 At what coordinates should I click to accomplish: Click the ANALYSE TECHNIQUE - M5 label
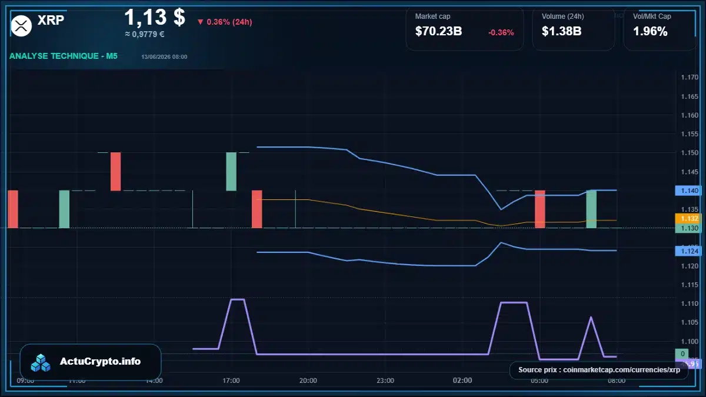coord(64,56)
